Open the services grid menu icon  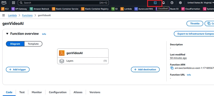point(13,3)
